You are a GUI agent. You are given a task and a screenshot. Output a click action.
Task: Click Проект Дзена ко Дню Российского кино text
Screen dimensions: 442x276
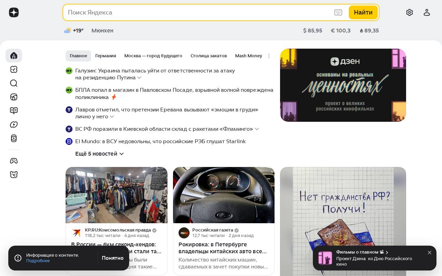(374, 262)
